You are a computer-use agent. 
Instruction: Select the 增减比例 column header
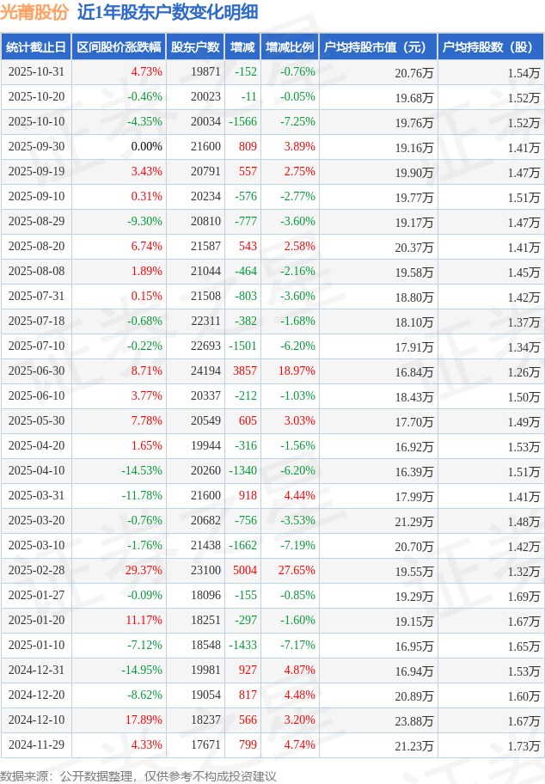click(289, 47)
